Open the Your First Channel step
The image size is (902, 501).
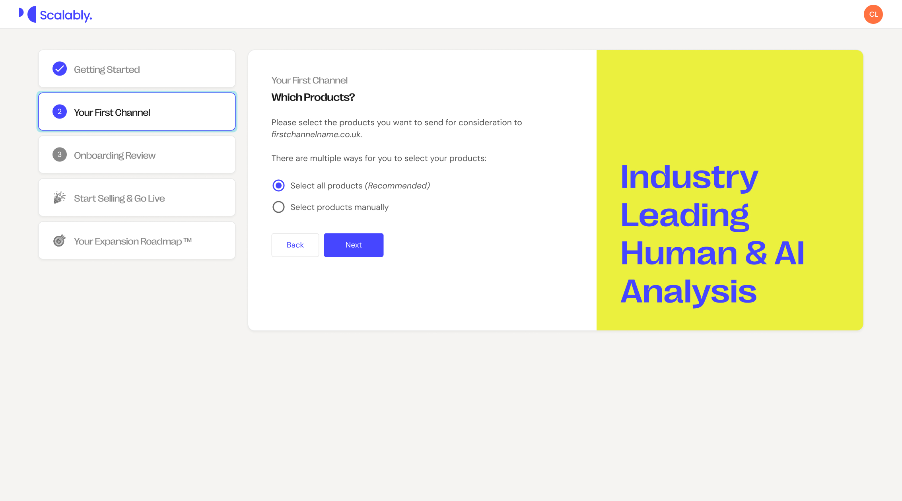tap(137, 112)
